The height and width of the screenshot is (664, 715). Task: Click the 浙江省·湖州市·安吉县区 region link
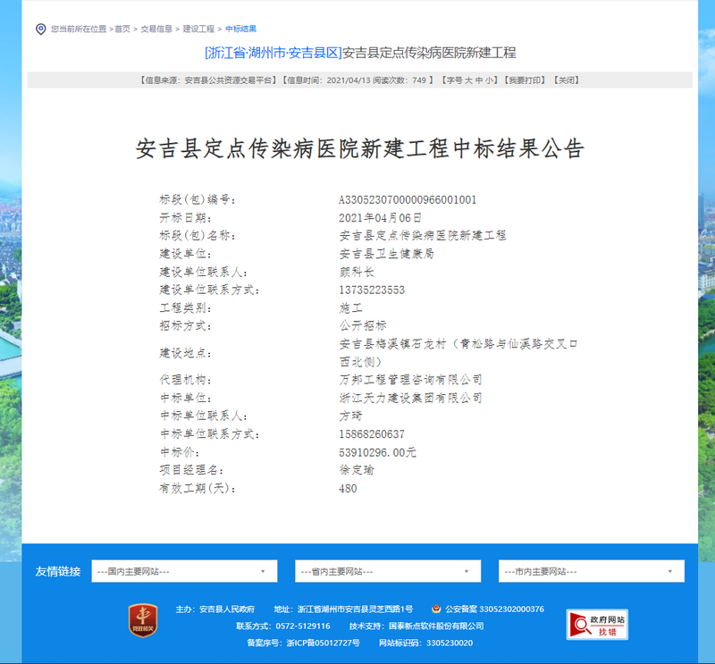click(x=273, y=53)
